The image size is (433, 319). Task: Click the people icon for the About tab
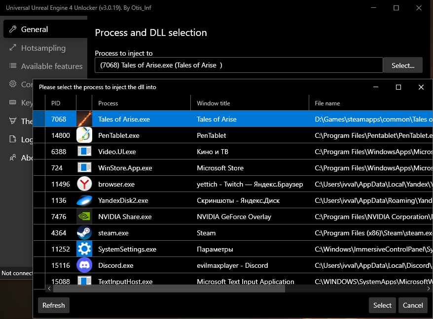coord(13,157)
